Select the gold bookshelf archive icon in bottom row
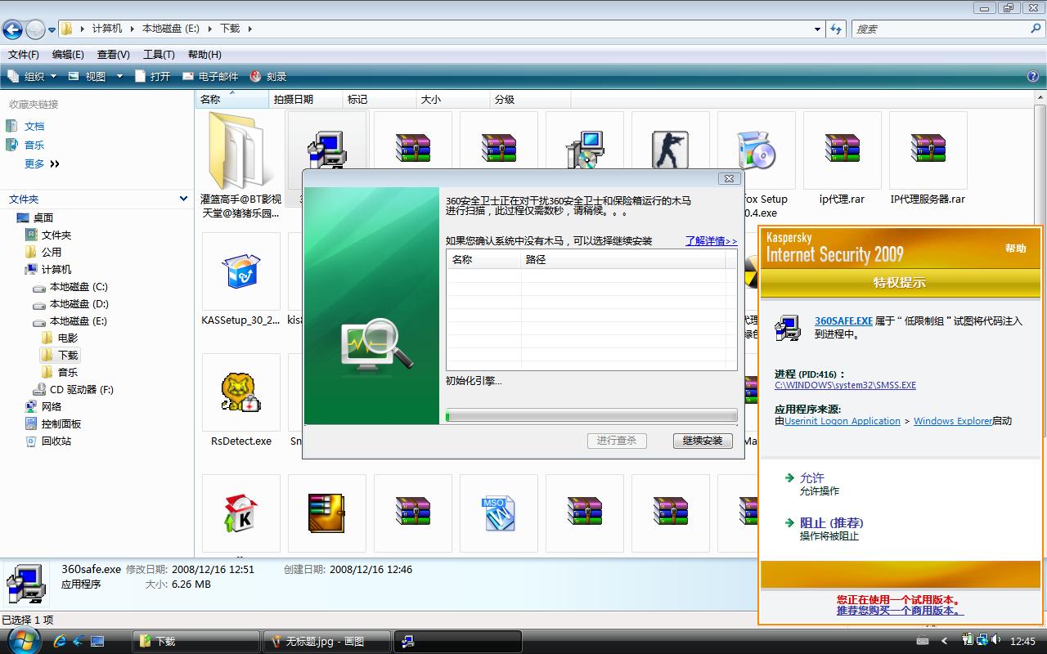 click(326, 513)
